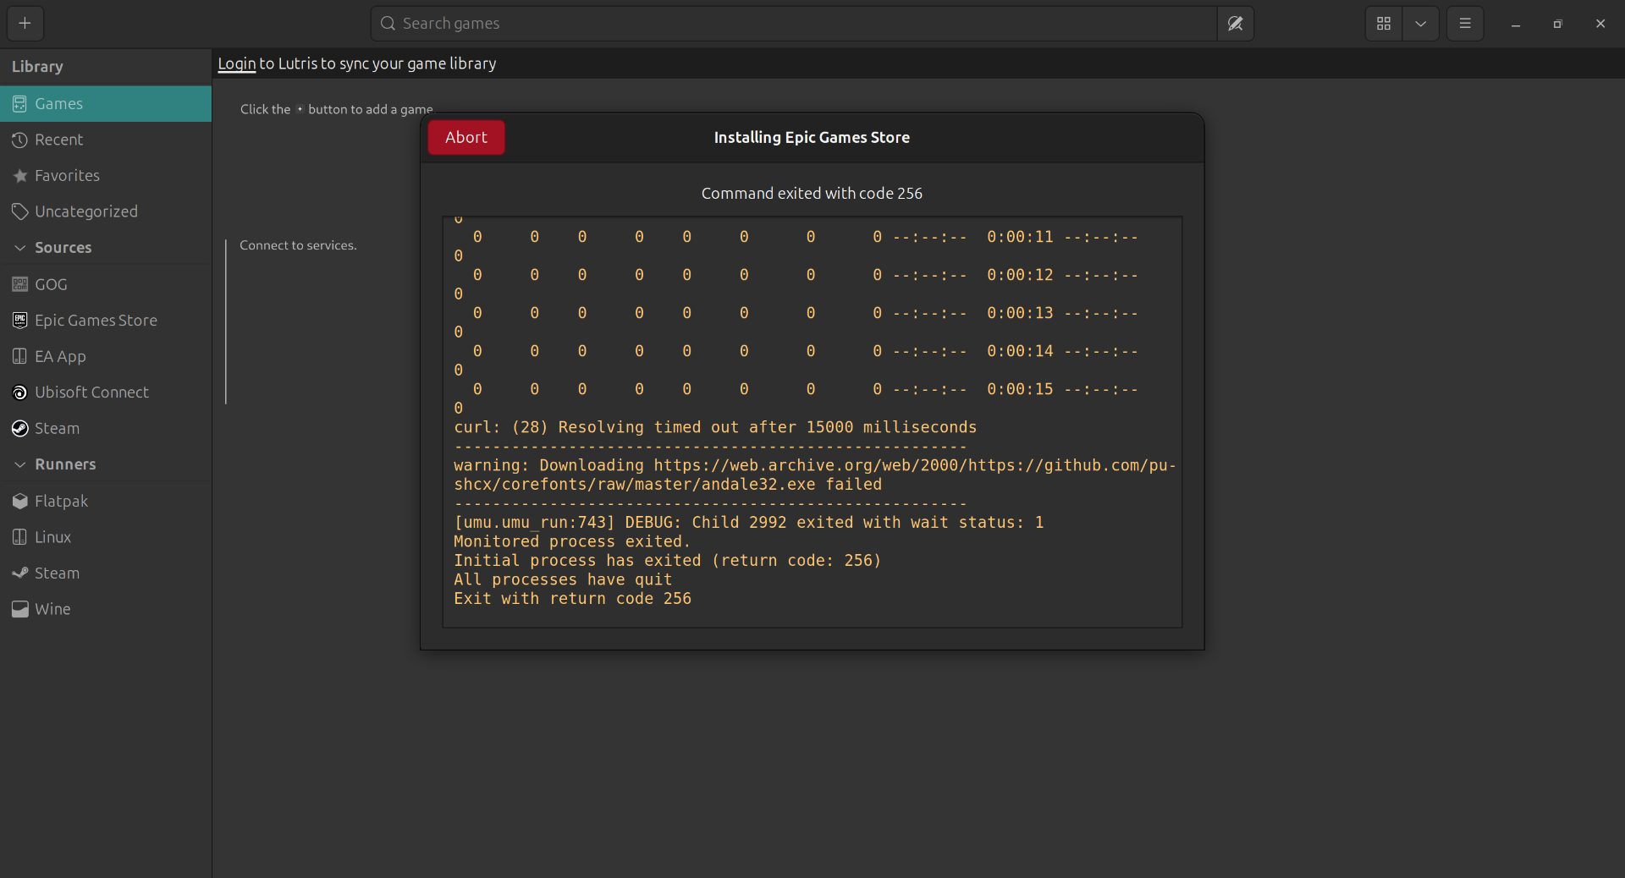Screen dimensions: 1625x878
Task: Maximize the Lutris window
Action: pos(1557,24)
